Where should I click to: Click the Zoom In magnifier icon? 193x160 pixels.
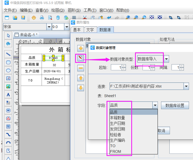[x=128, y=18]
